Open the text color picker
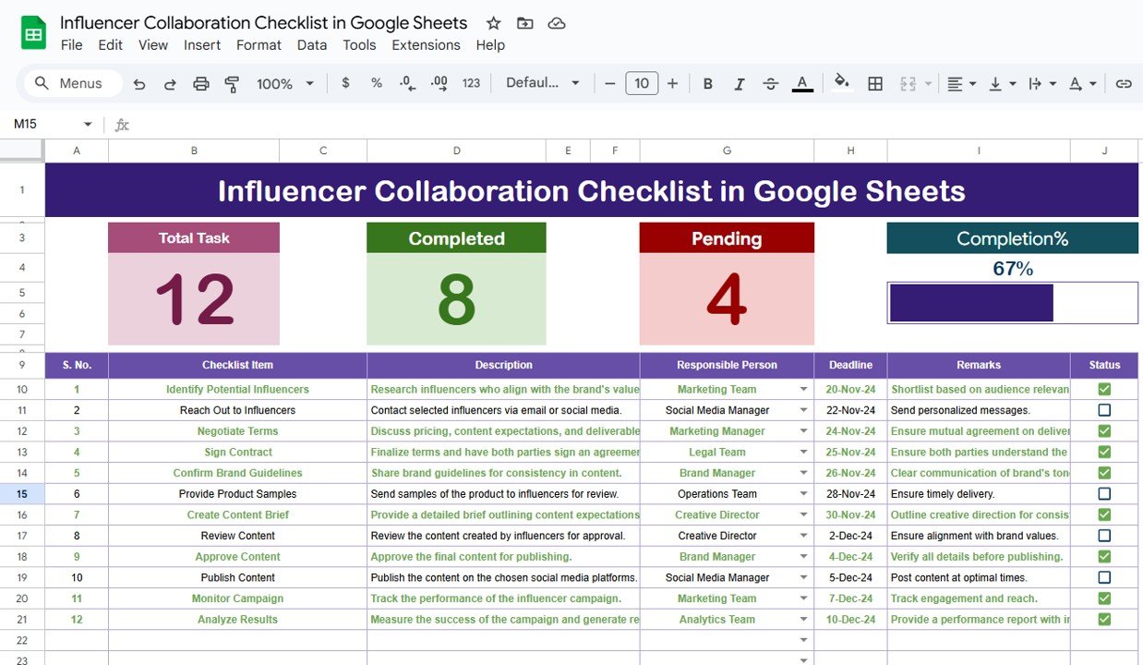The height and width of the screenshot is (665, 1143). [x=802, y=84]
